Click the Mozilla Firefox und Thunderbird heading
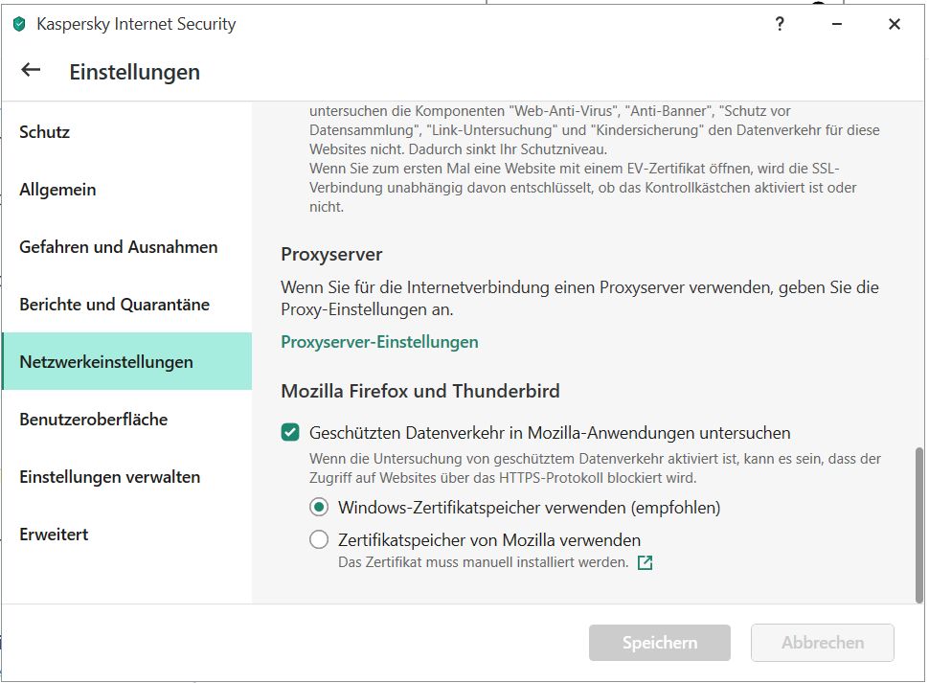This screenshot has width=929, height=683. (x=420, y=391)
